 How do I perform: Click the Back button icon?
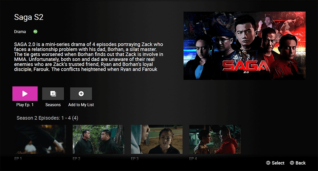(x=292, y=163)
